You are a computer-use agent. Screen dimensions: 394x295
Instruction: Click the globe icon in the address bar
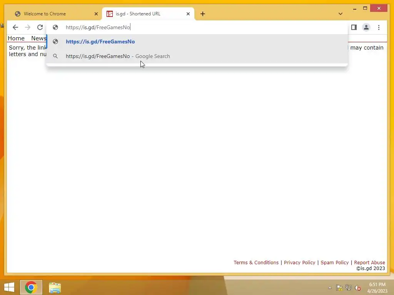point(55,27)
